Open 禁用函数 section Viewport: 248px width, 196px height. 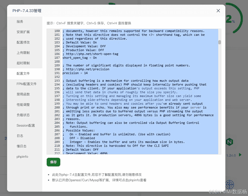coord(23,94)
